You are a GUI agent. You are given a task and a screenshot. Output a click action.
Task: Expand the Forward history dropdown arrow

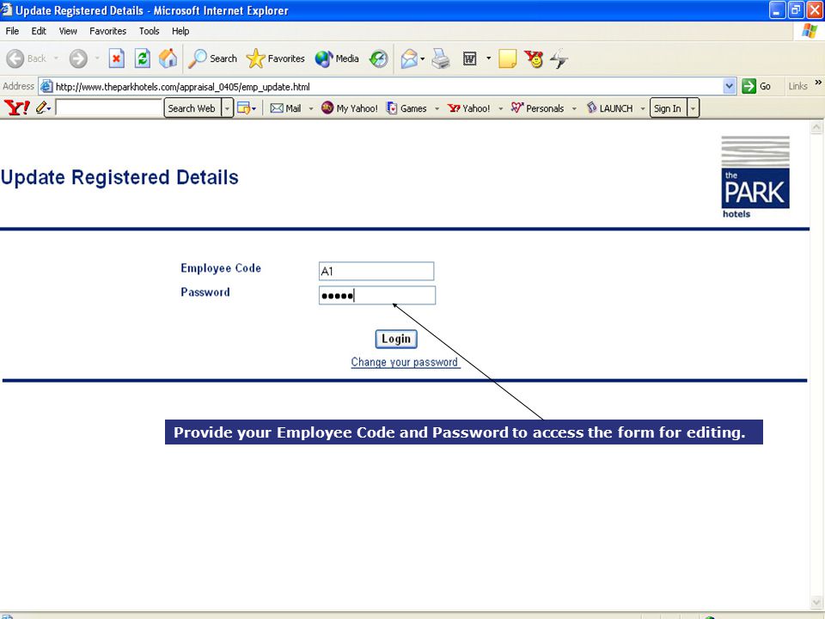(97, 58)
